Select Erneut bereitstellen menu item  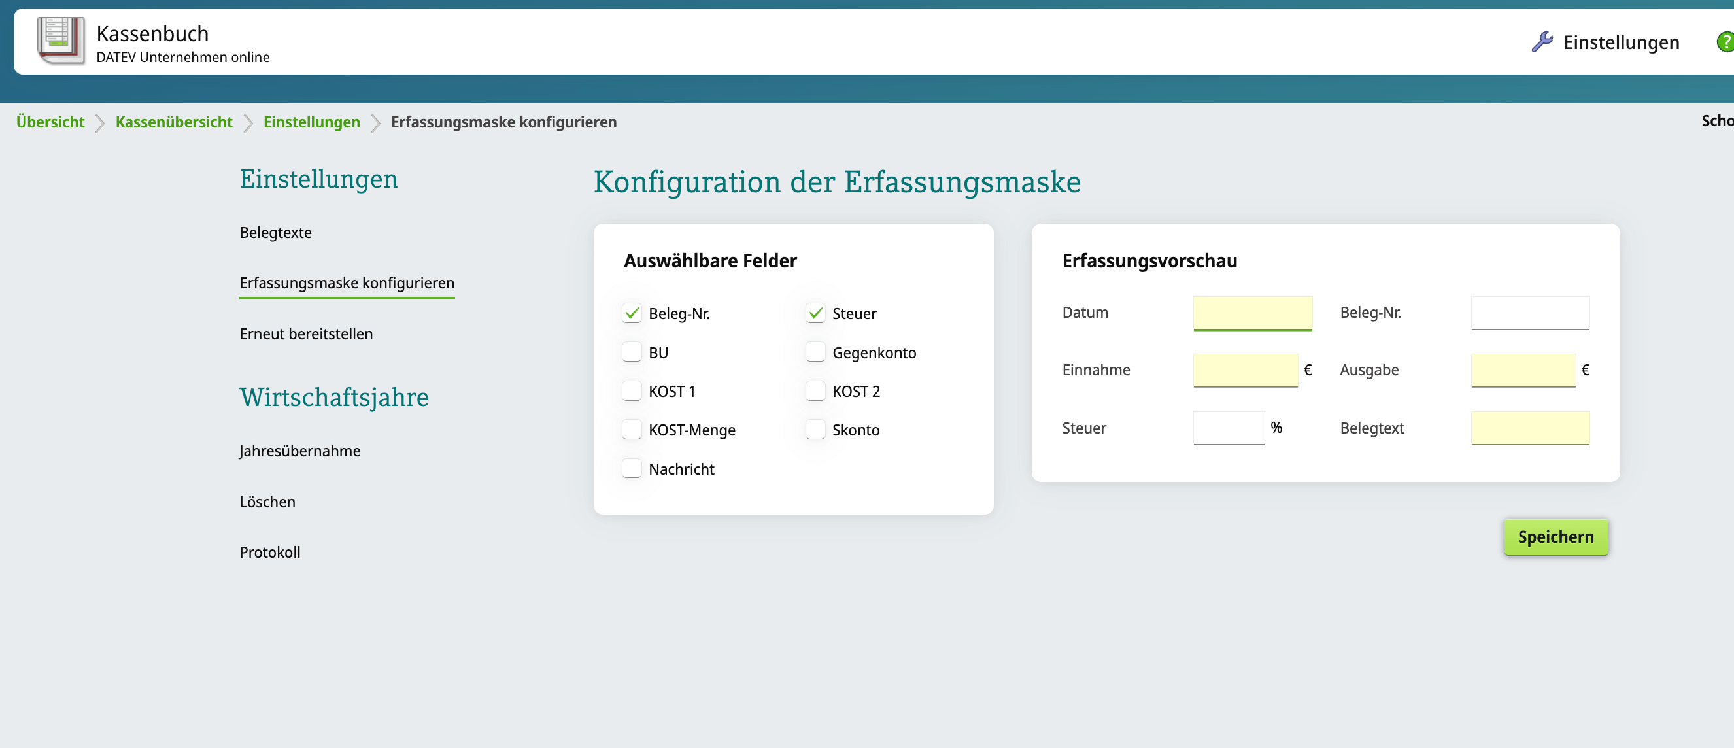point(305,334)
